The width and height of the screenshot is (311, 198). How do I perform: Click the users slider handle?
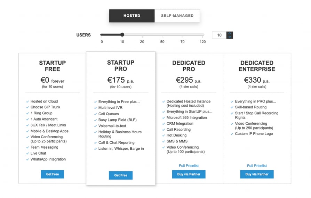click(122, 35)
